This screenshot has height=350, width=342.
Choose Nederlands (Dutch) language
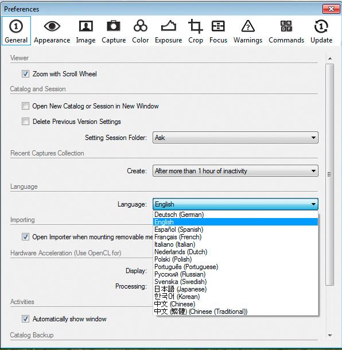235,252
